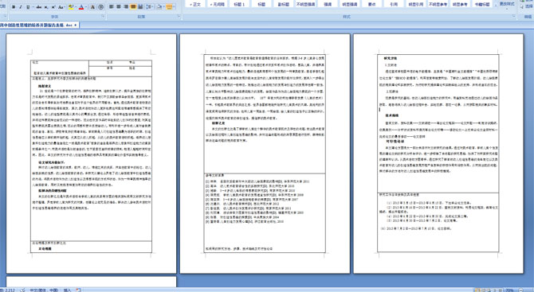534x292 pixels.
Task: Align paragraph text to the left
Action: click(112, 7)
